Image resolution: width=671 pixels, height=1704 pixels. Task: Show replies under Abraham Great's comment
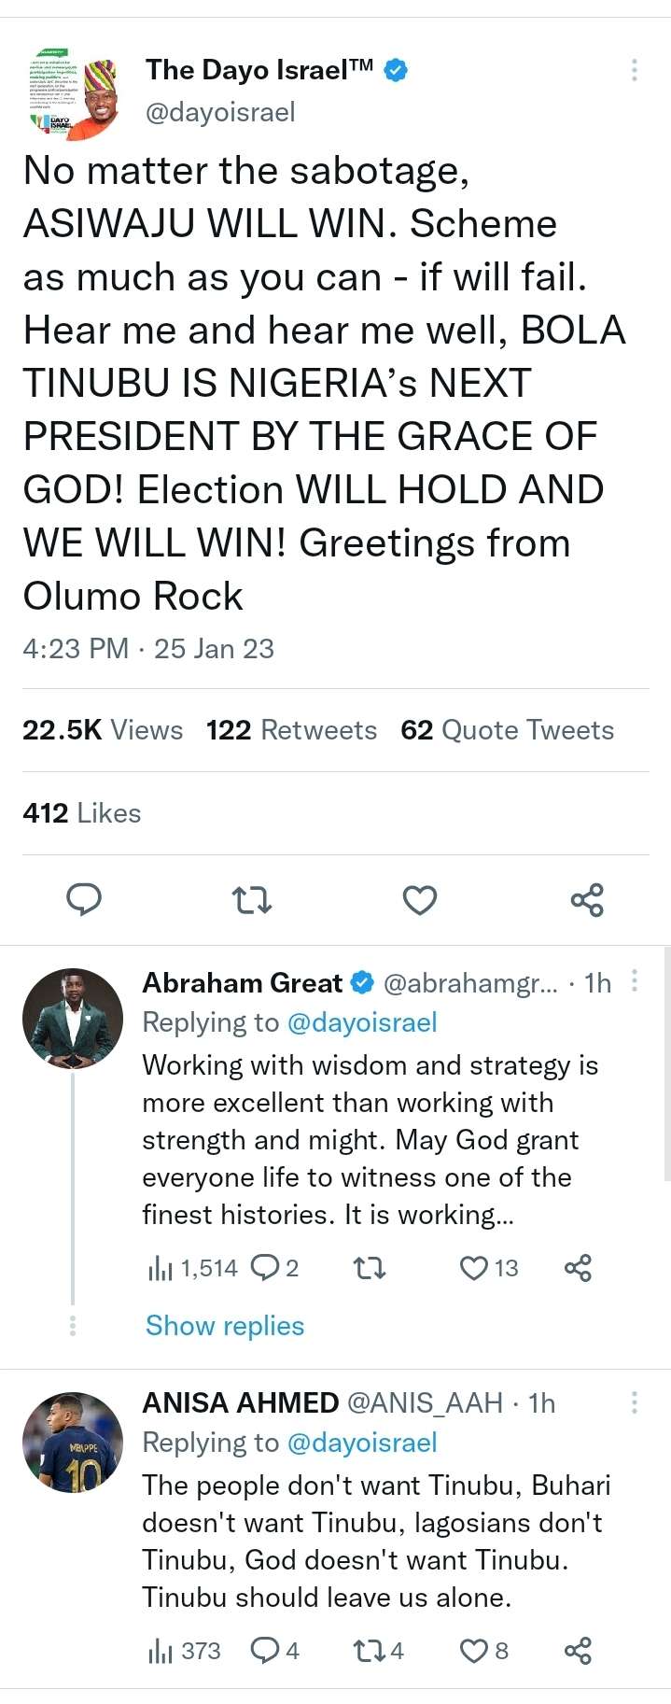pyautogui.click(x=225, y=1326)
